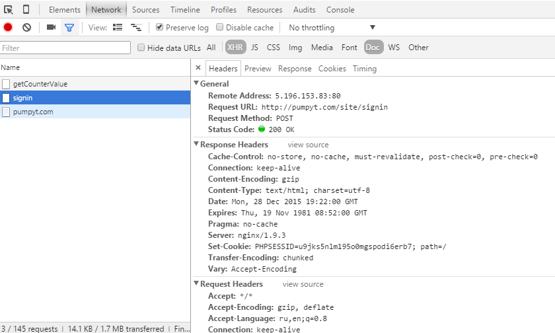This screenshot has width=555, height=333.
Task: Switch to large request rows view
Action: [118, 28]
